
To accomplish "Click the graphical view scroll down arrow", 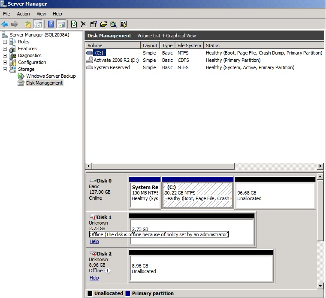I will (x=320, y=286).
